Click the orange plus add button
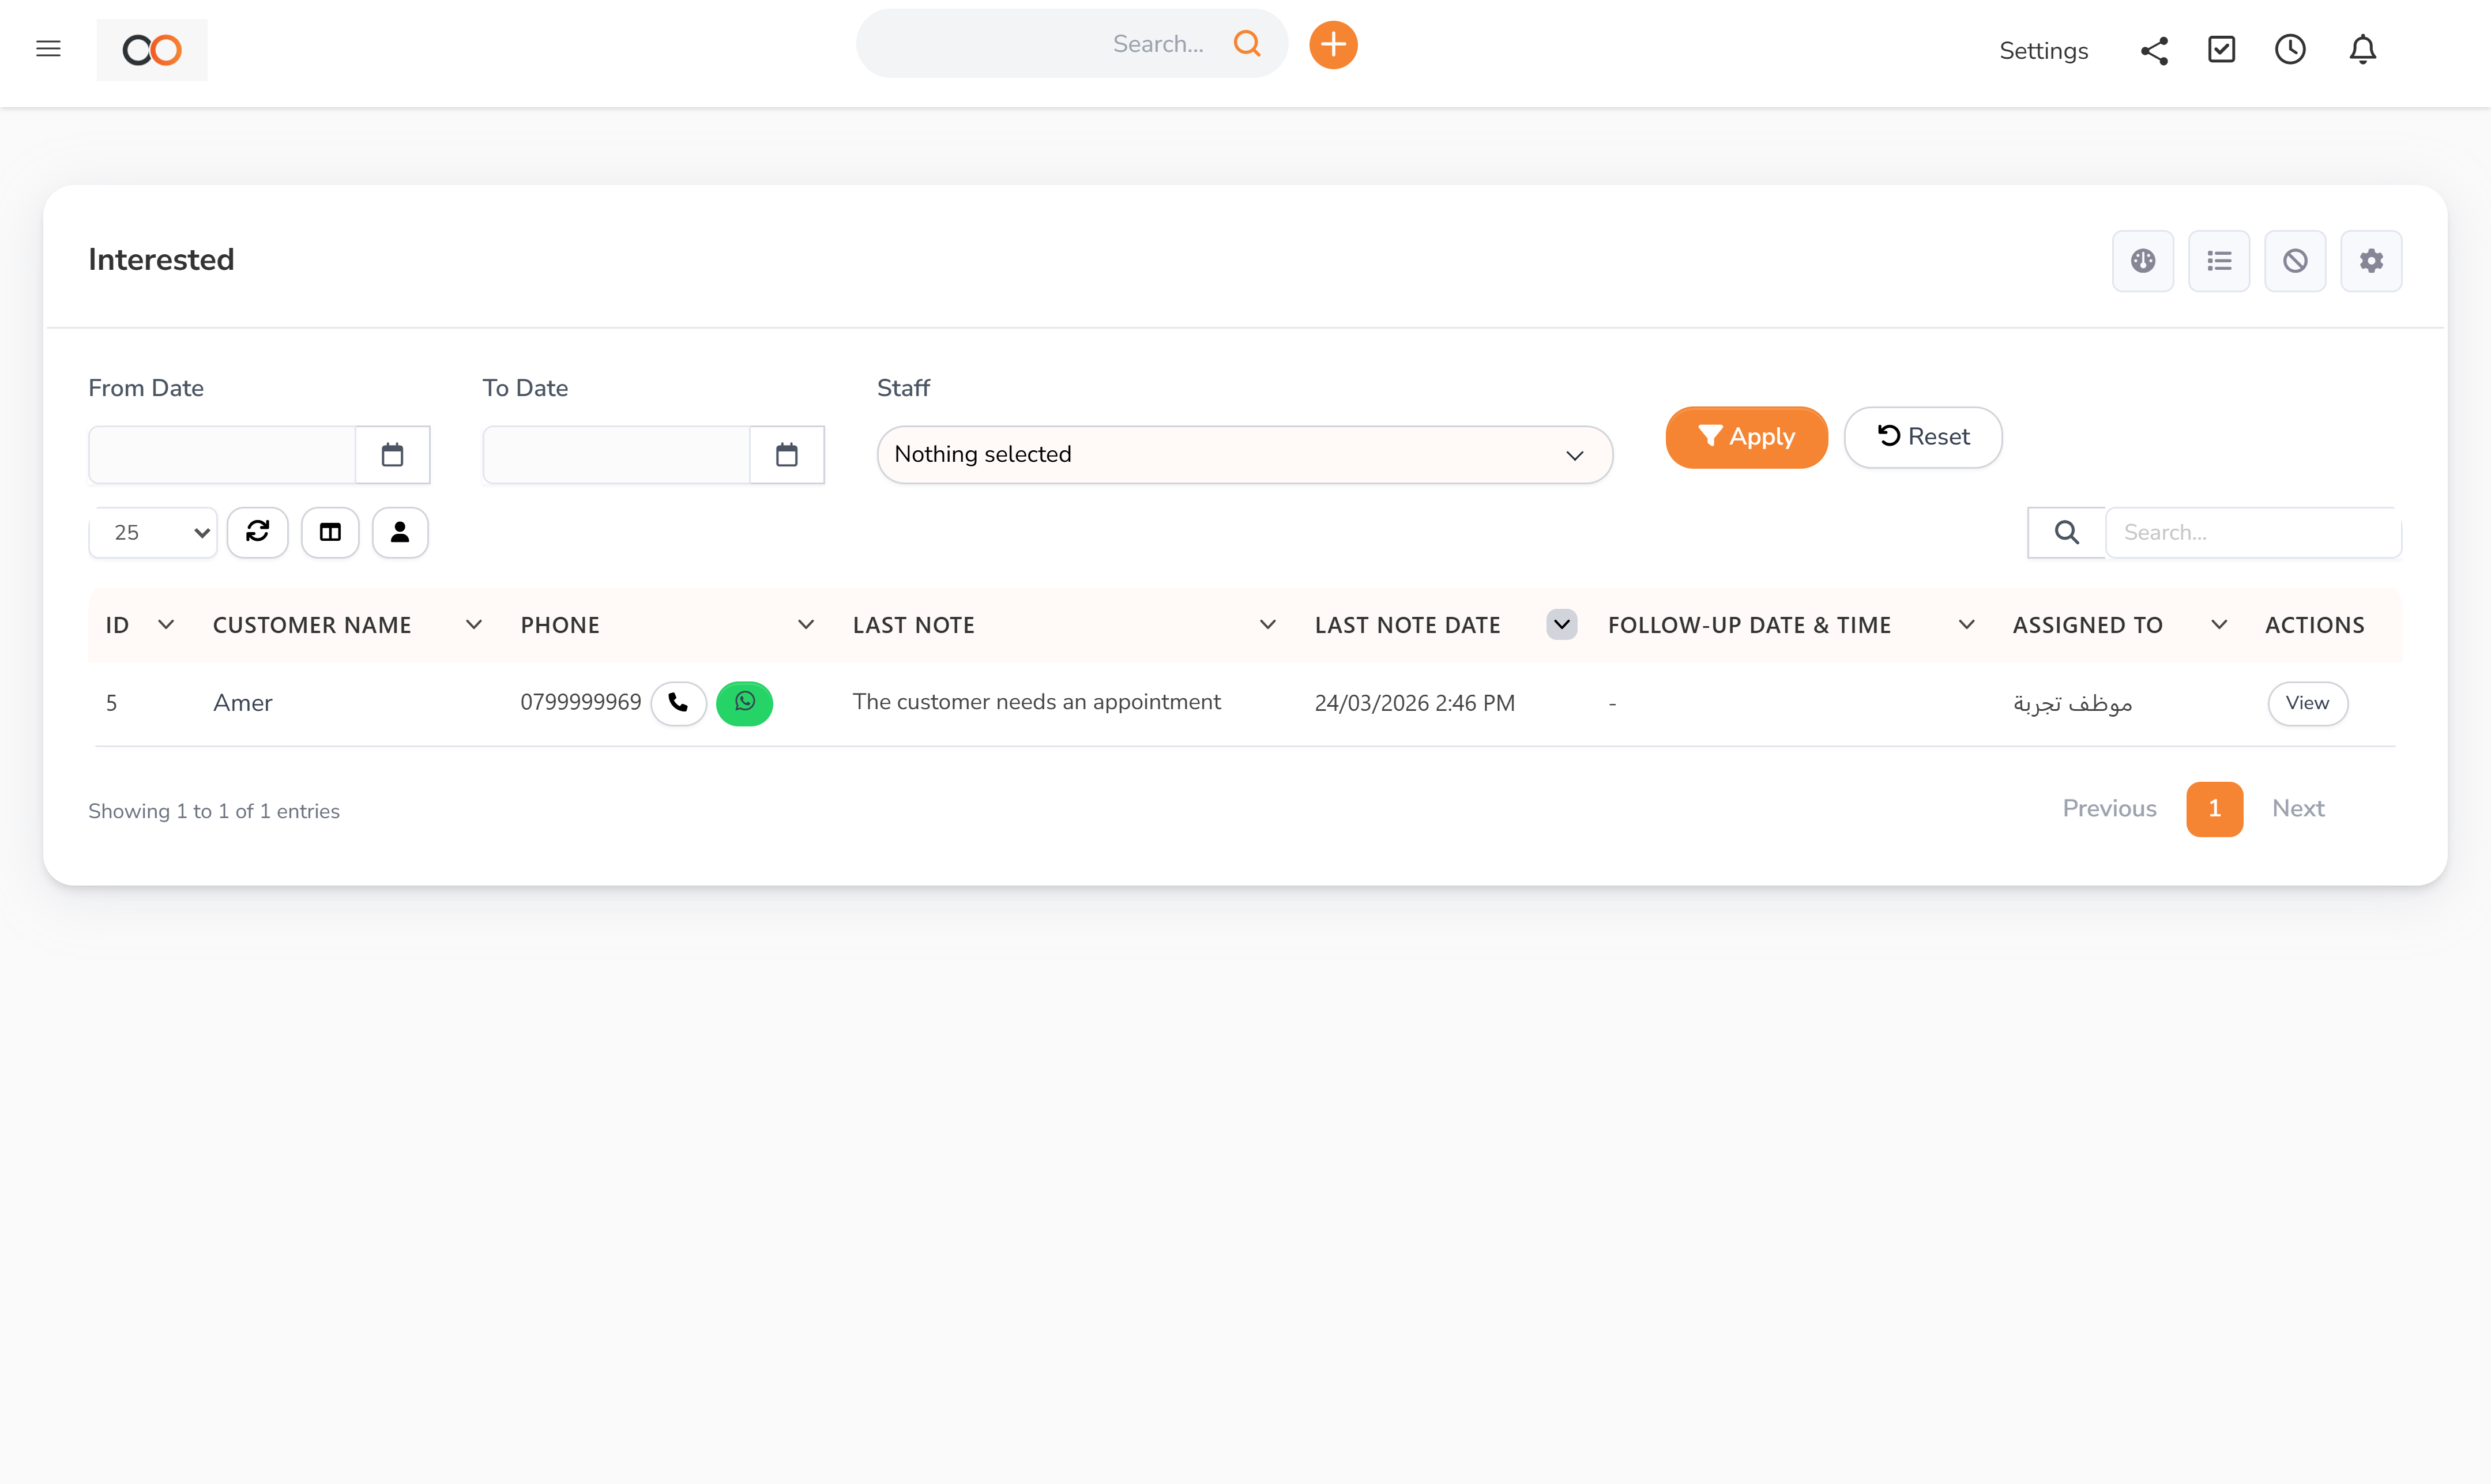 point(1333,45)
